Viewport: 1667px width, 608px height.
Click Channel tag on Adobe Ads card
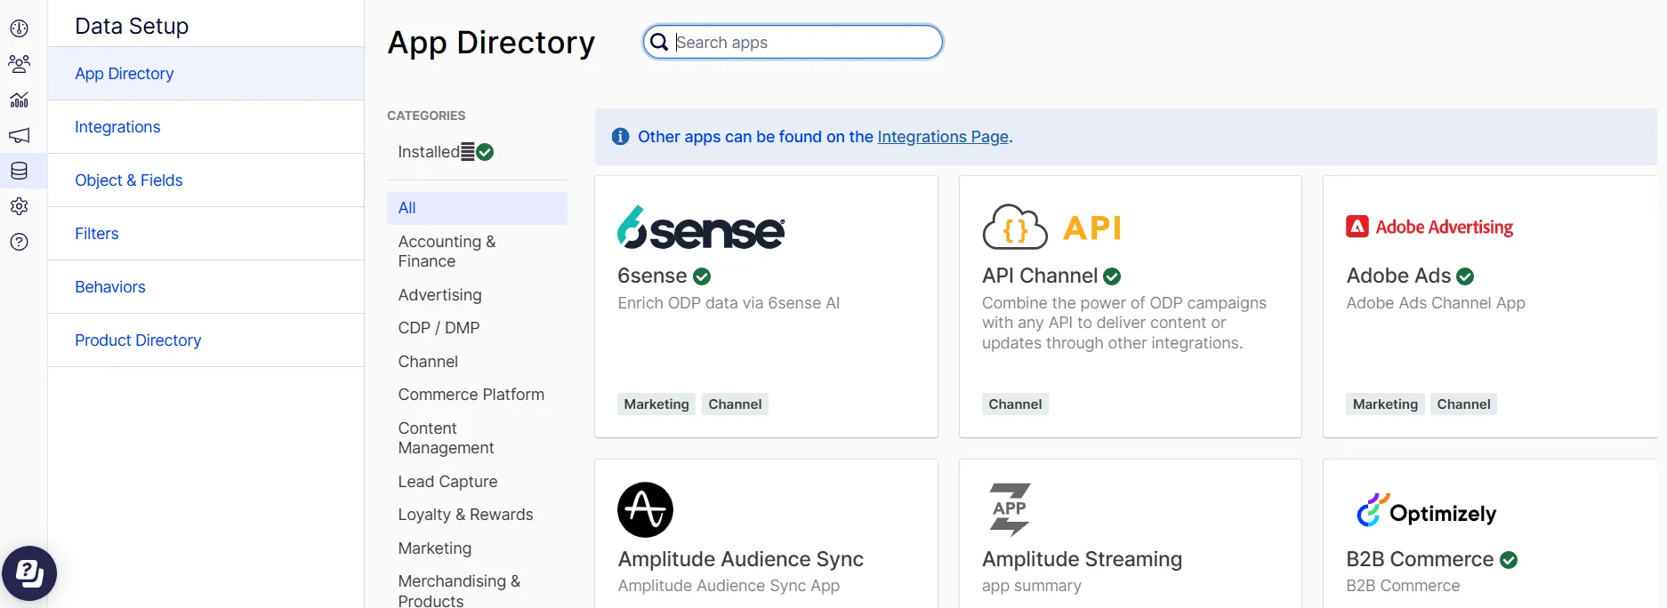point(1463,404)
